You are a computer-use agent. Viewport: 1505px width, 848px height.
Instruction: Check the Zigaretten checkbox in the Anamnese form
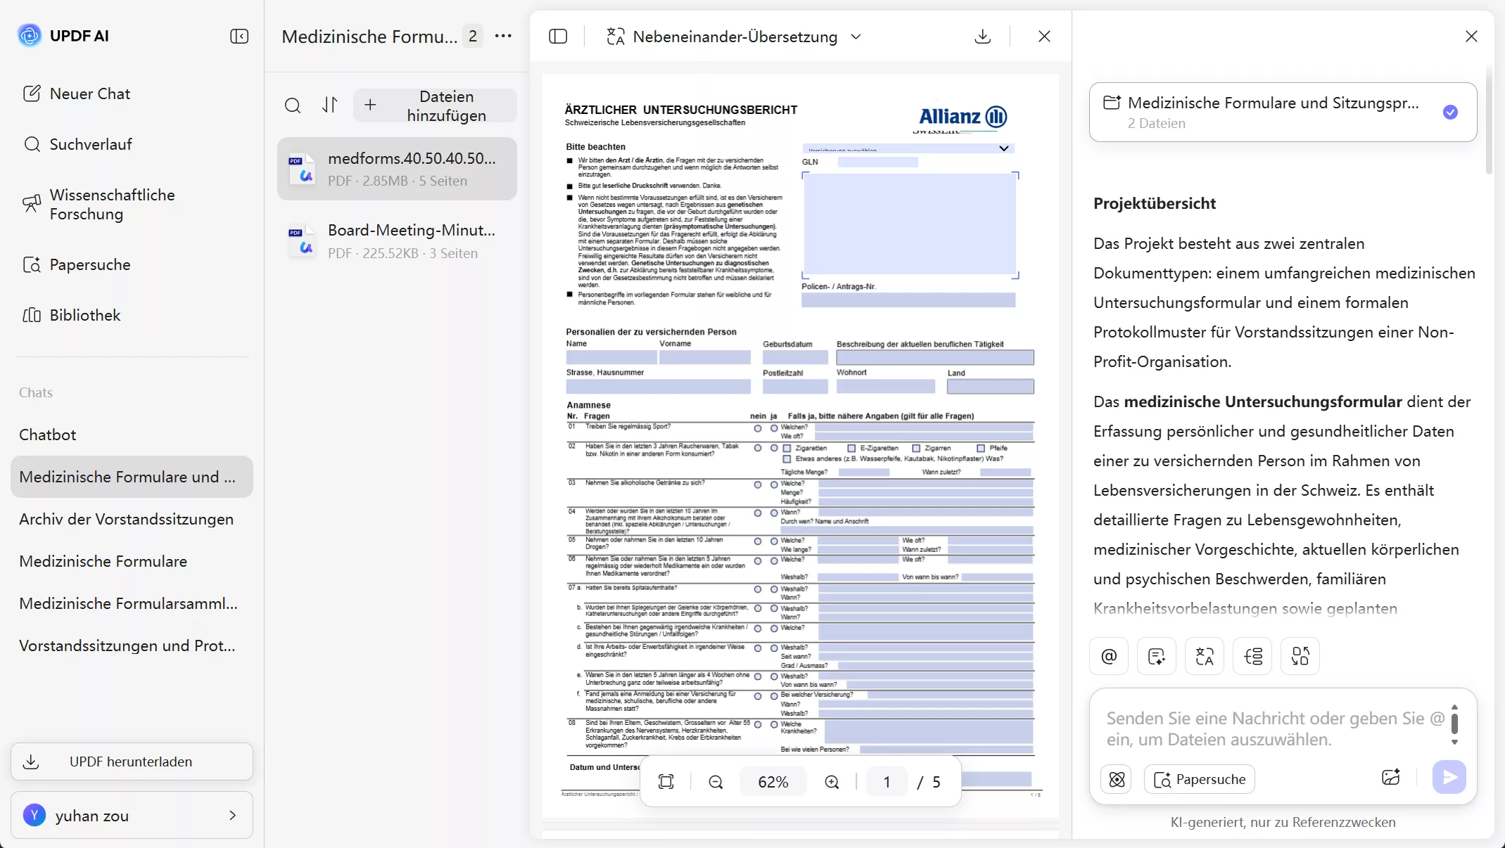tap(786, 448)
